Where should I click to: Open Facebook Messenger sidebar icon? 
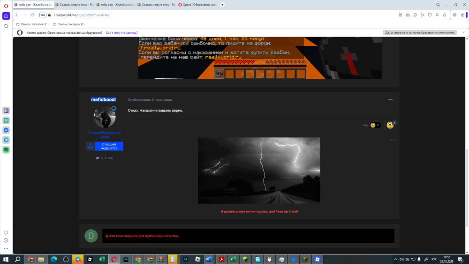[x=6, y=130]
